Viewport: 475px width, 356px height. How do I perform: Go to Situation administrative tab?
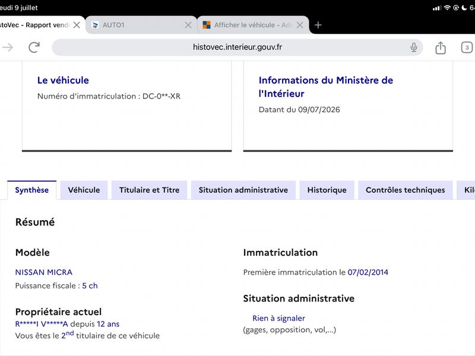coord(243,190)
